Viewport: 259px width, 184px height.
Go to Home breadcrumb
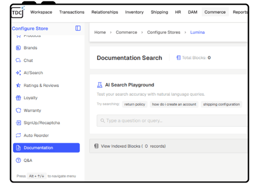click(x=100, y=33)
